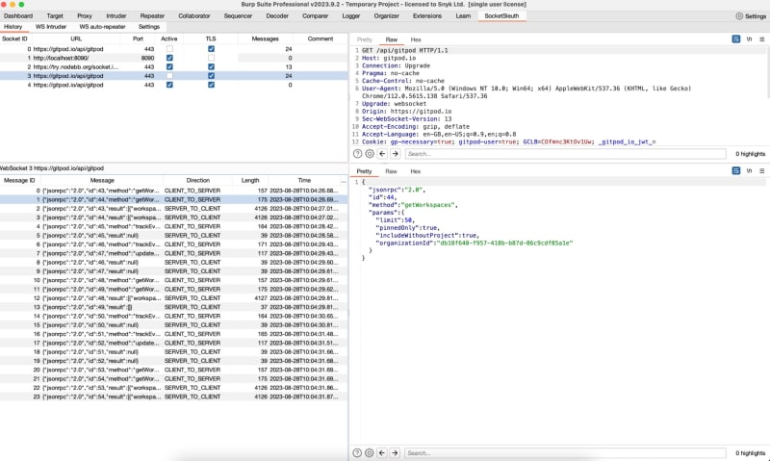Select socket 4 gitpod row

point(174,85)
